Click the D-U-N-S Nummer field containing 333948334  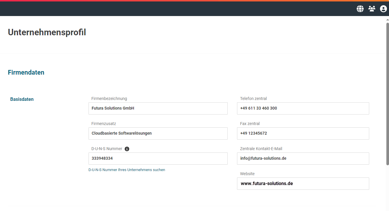click(x=158, y=159)
